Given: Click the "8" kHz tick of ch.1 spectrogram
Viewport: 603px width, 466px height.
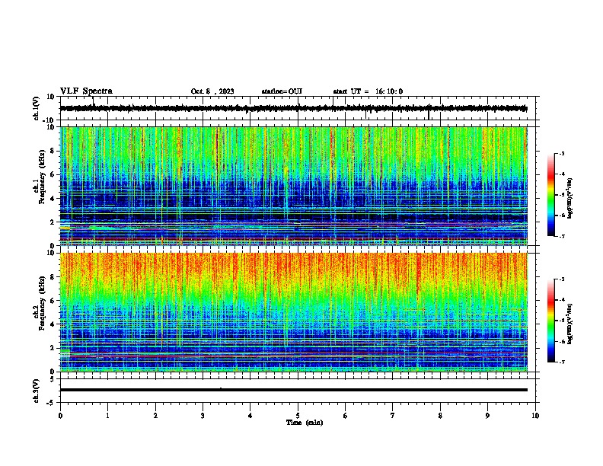Looking at the screenshot, I should (53, 151).
